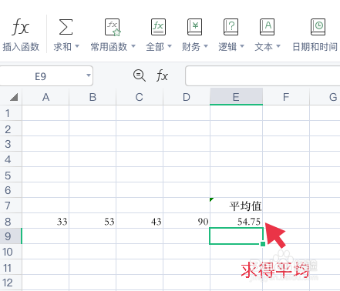
Task: Select cell containing 43
Action: (140, 221)
